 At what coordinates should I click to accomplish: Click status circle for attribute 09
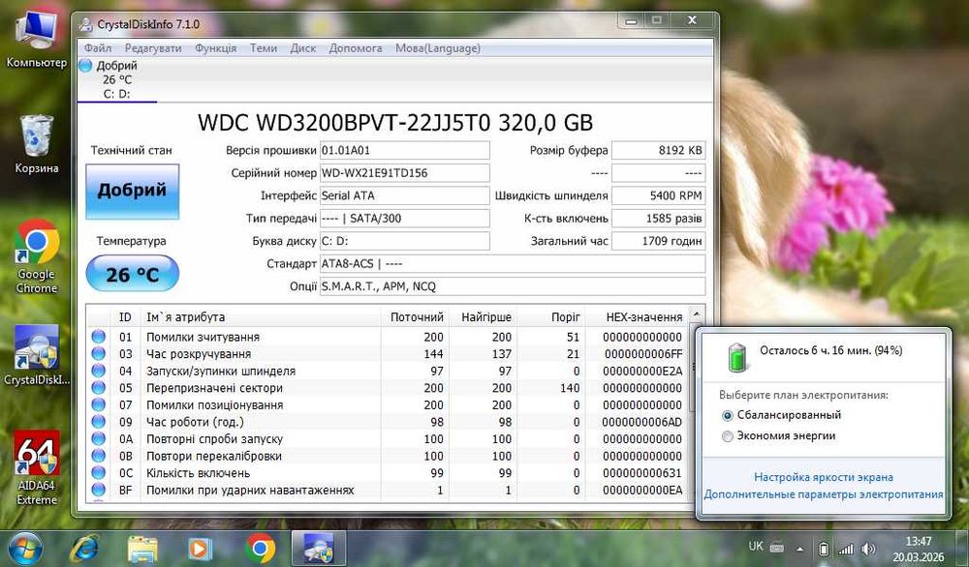(x=98, y=422)
